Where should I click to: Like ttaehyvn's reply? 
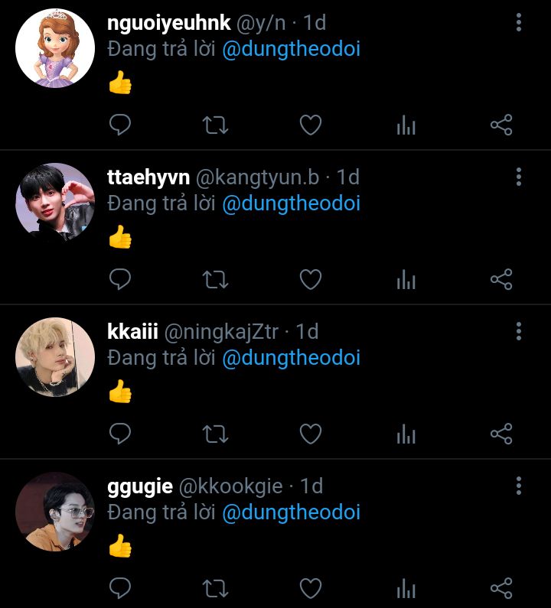point(311,279)
